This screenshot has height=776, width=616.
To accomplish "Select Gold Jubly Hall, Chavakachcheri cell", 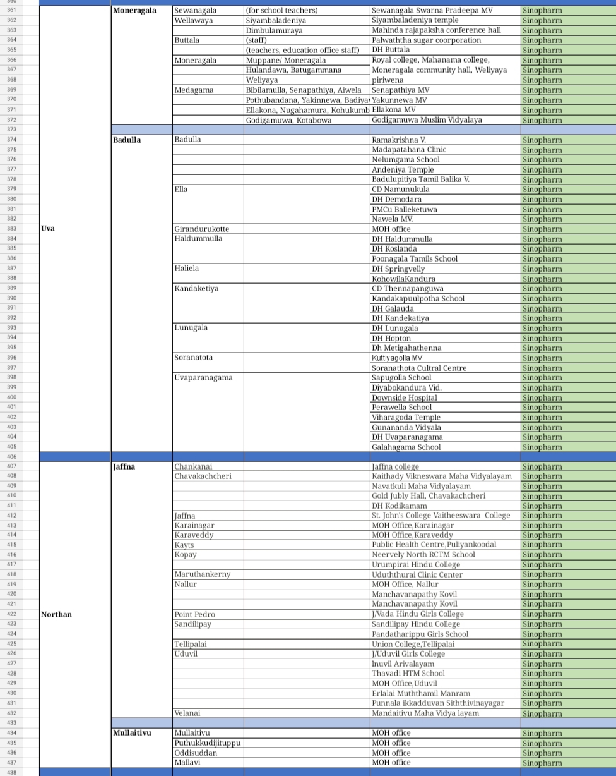I will coord(446,496).
